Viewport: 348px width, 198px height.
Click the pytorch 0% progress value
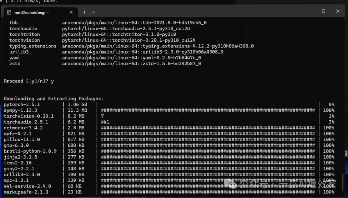coord(331,104)
